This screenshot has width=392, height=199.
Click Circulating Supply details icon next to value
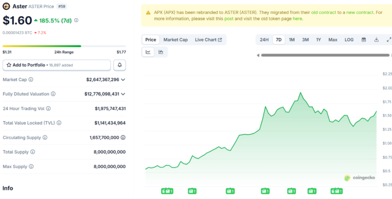(x=123, y=138)
